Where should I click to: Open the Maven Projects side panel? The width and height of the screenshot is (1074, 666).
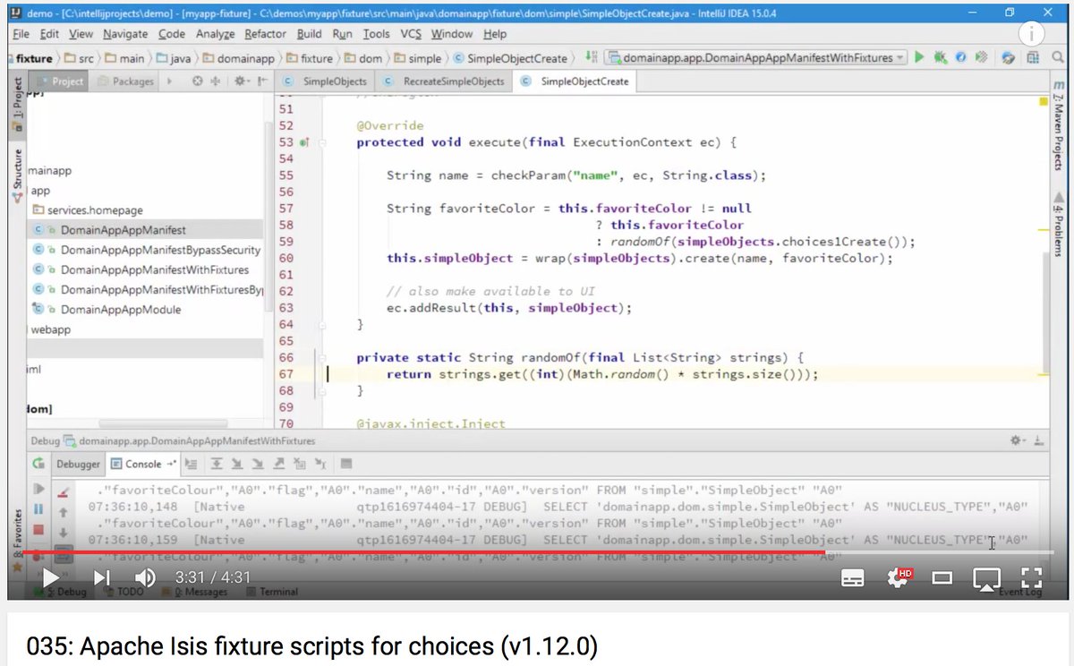[x=1058, y=127]
